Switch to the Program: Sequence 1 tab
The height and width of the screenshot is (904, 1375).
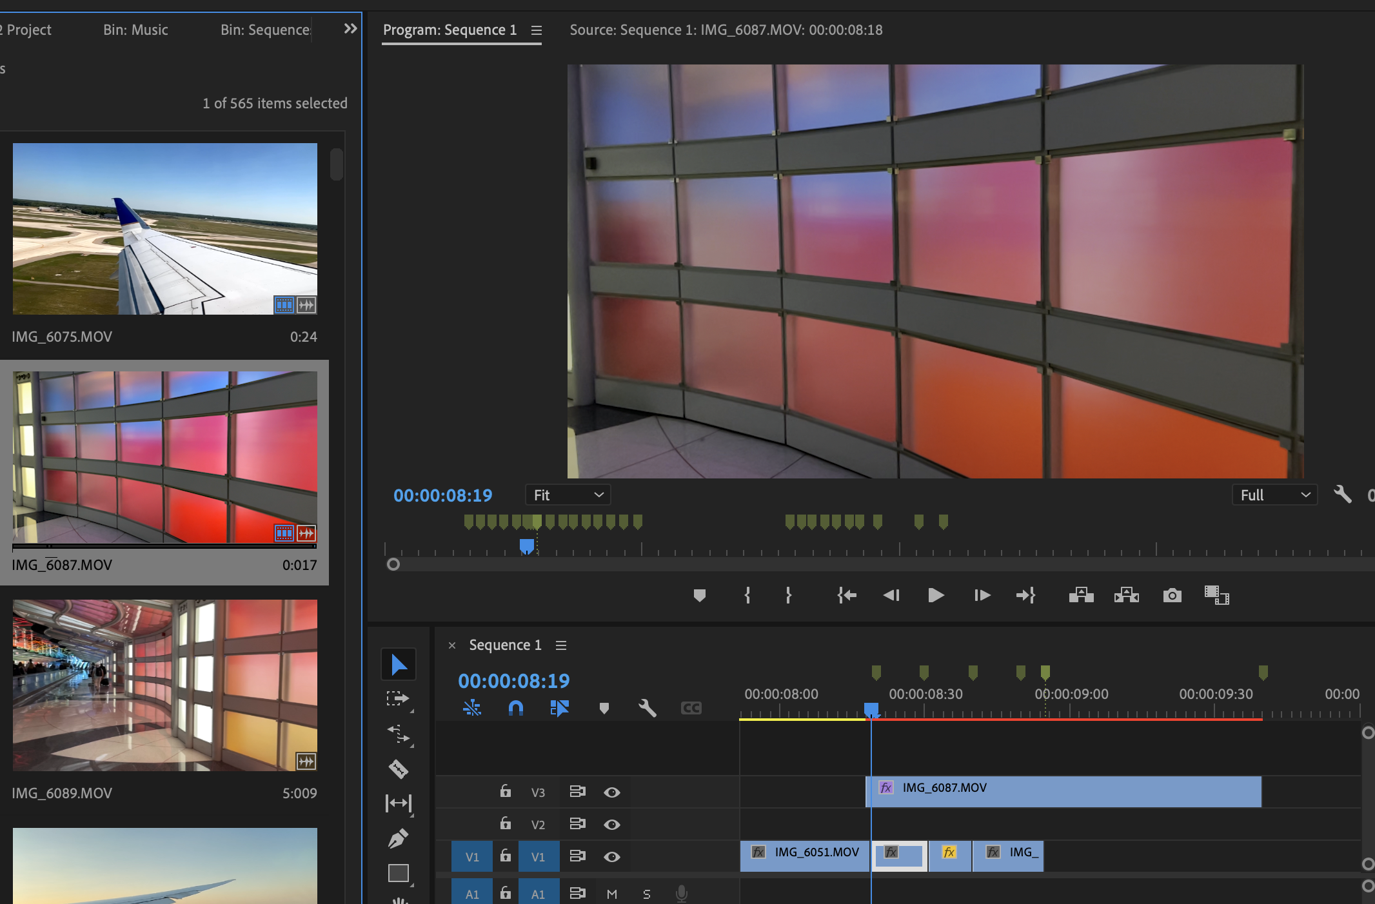point(450,30)
